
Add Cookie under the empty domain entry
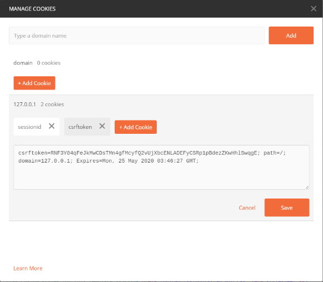[34, 83]
